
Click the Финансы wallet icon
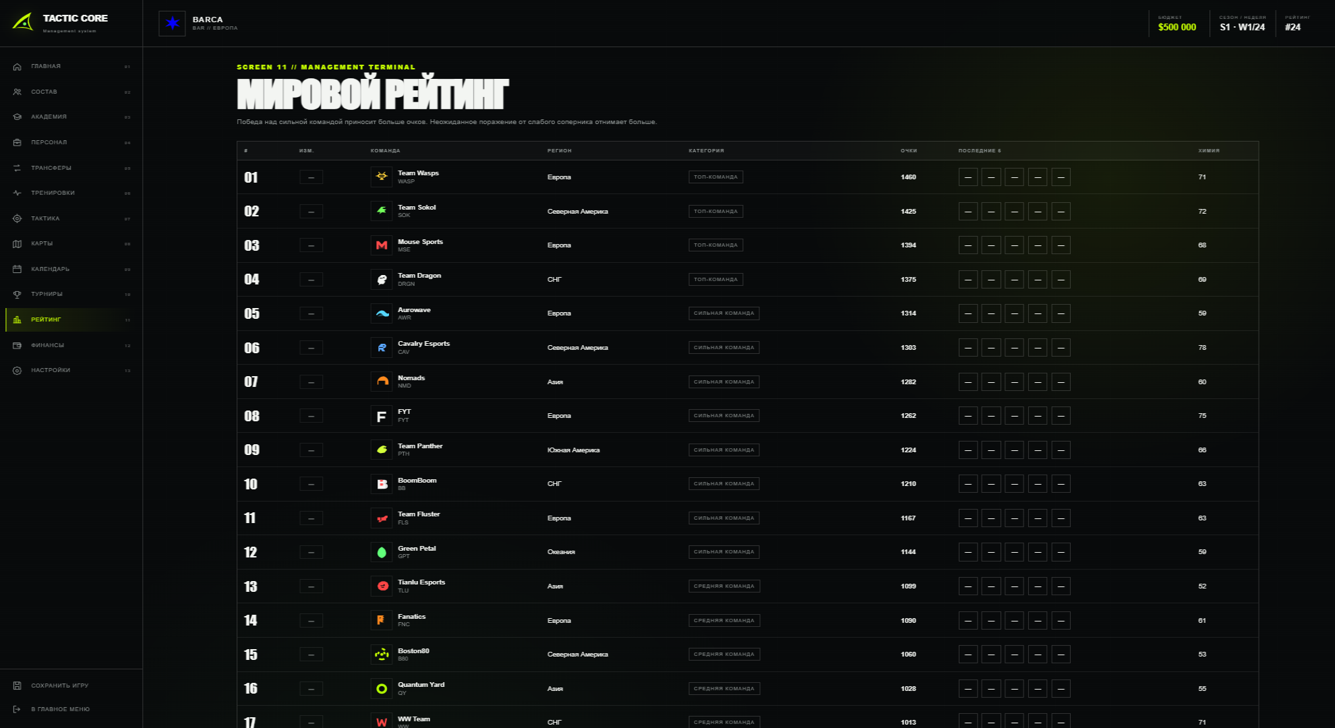point(18,345)
